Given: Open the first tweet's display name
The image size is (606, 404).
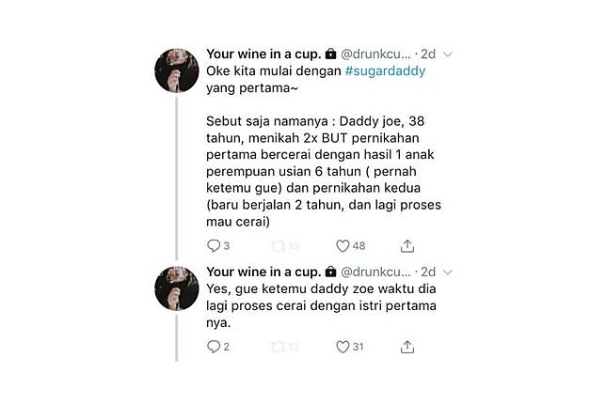Looking at the screenshot, I should pyautogui.click(x=263, y=54).
